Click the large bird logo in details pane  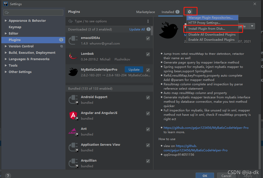(x=169, y=30)
